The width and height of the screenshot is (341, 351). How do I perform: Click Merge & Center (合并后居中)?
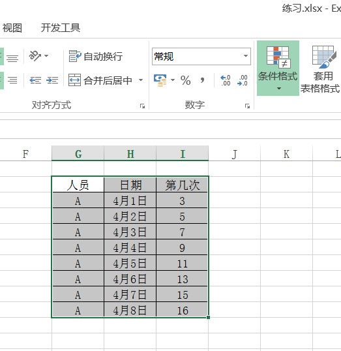pyautogui.click(x=100, y=80)
